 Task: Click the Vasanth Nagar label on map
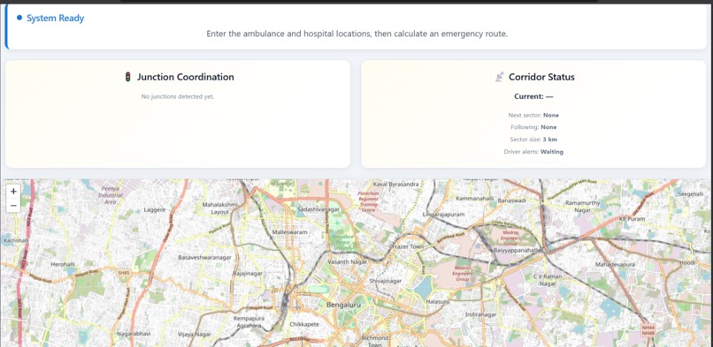(348, 262)
